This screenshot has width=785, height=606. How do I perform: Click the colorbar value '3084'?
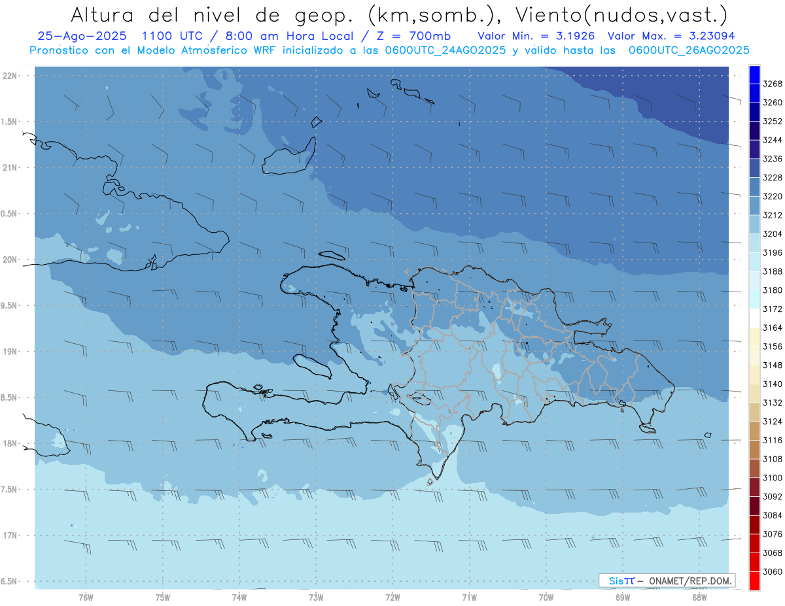tap(773, 515)
